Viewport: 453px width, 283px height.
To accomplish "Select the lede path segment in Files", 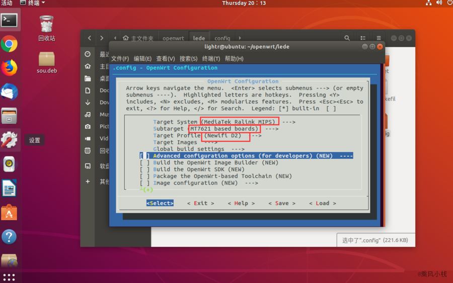I will [199, 38].
